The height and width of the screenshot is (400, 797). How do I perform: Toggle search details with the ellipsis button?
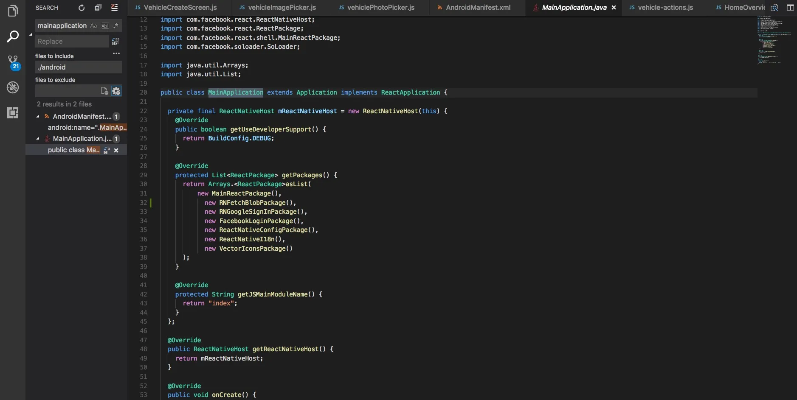[x=116, y=54]
